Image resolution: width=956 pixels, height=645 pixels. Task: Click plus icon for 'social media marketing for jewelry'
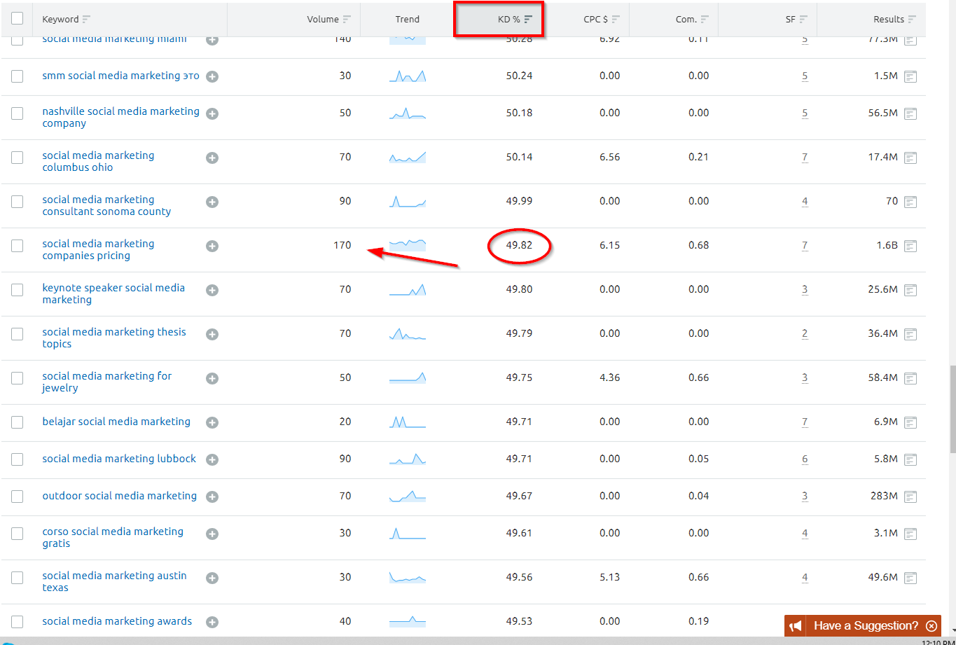212,378
